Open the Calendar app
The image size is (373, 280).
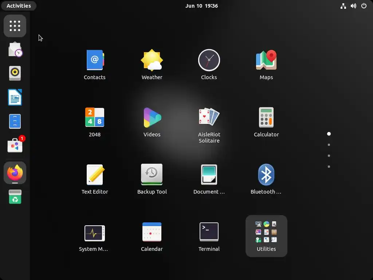152,236
